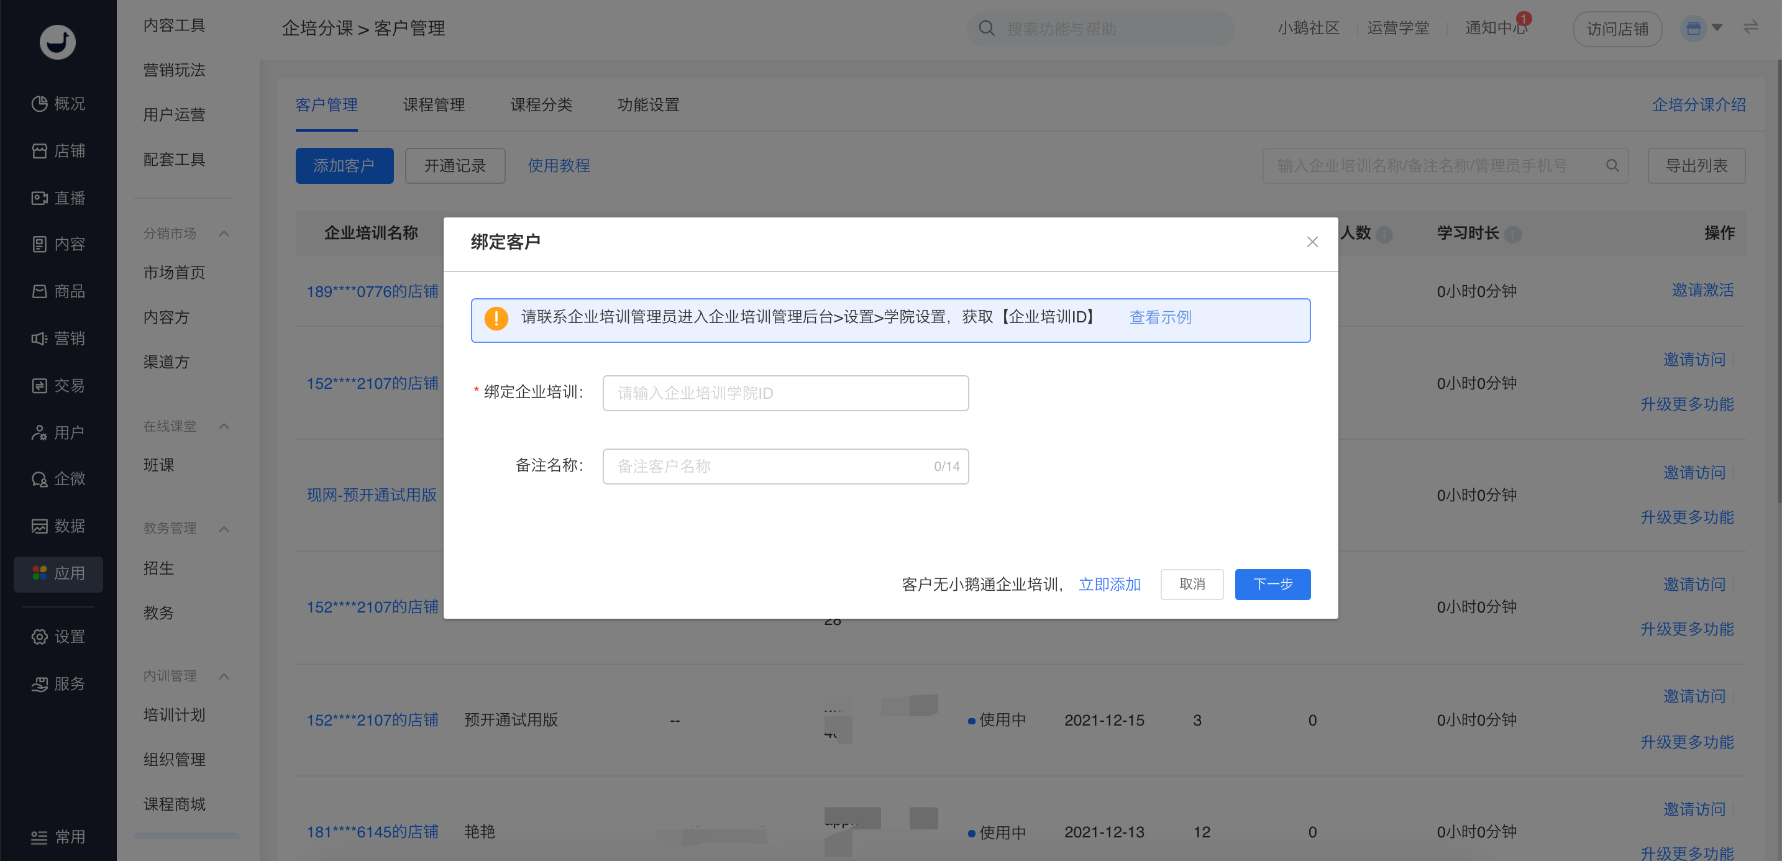Open the 查看示例 link
This screenshot has width=1782, height=861.
pyautogui.click(x=1160, y=317)
